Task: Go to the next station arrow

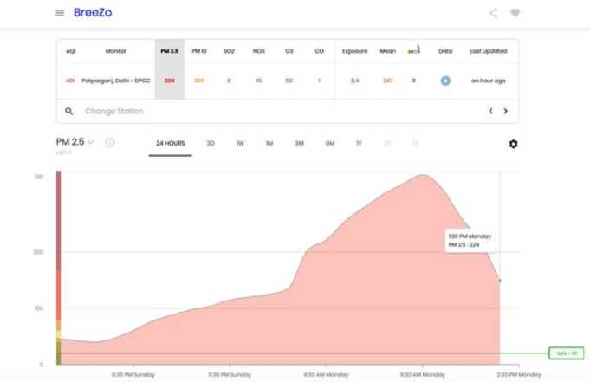Action: pos(506,111)
